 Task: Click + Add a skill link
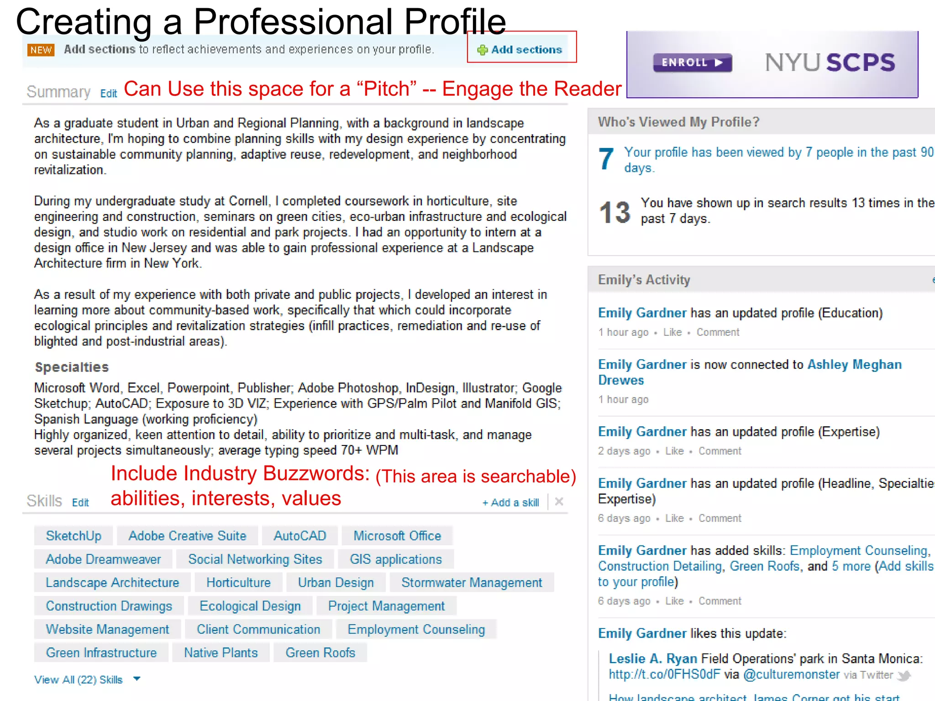[510, 502]
